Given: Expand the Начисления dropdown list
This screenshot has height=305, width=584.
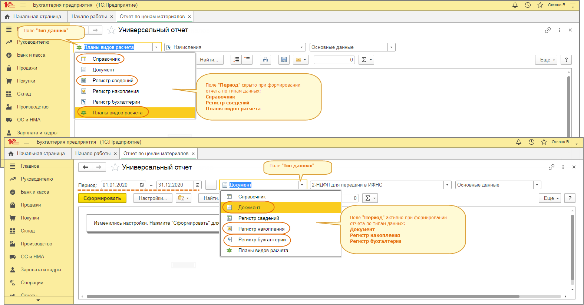Looking at the screenshot, I should pyautogui.click(x=302, y=47).
